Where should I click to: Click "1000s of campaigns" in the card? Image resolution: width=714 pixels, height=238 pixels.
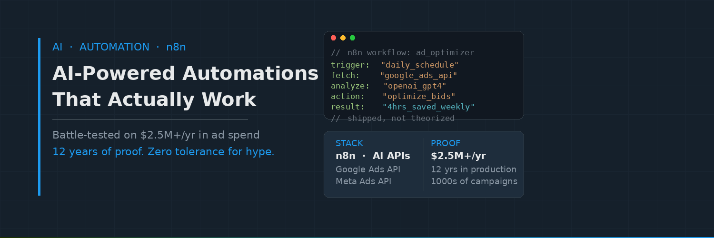pos(474,181)
